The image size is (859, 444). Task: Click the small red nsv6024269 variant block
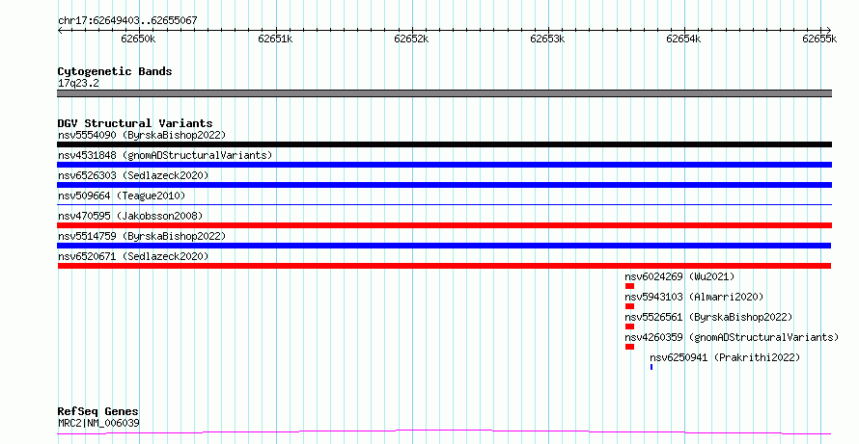click(x=629, y=286)
